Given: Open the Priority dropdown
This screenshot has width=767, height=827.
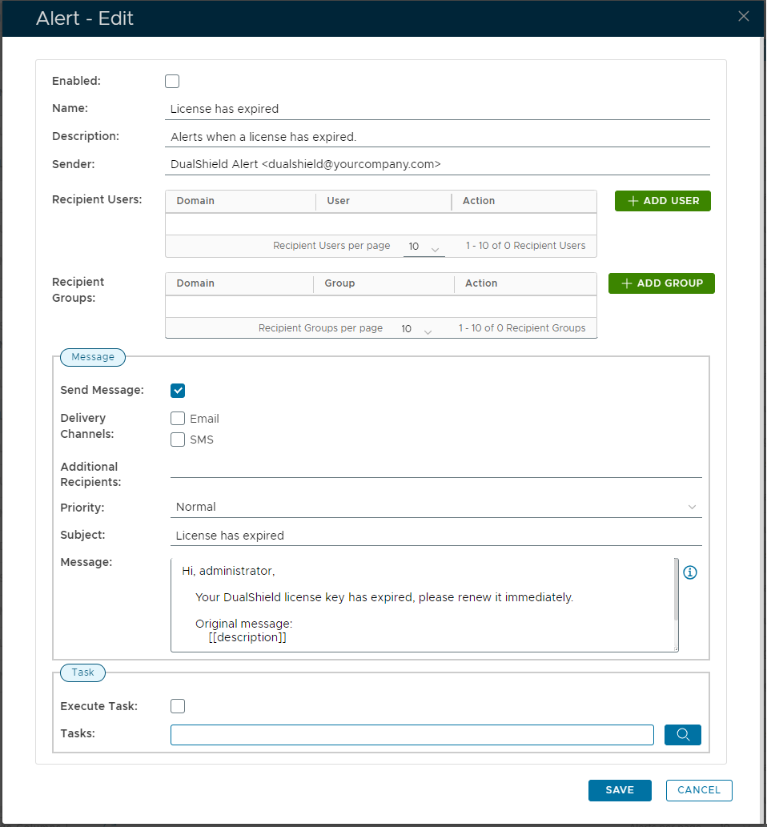Looking at the screenshot, I should (x=436, y=507).
